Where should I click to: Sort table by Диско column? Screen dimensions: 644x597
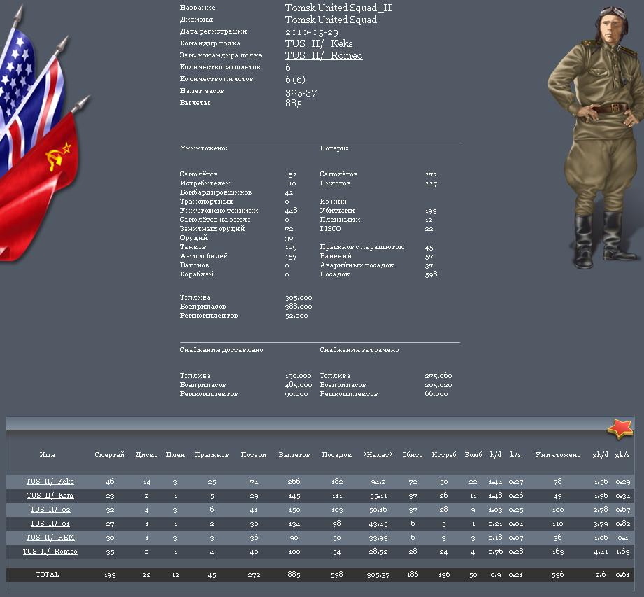pyautogui.click(x=147, y=455)
